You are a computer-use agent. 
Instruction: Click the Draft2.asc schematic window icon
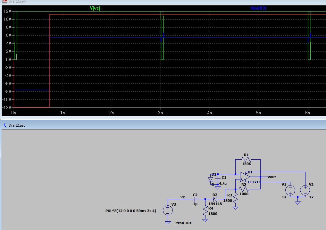point(4,125)
